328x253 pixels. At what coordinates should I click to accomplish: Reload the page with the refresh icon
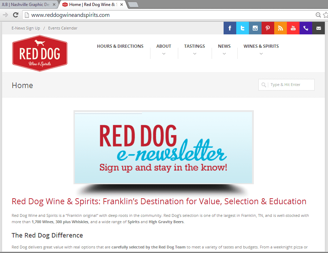(15, 15)
